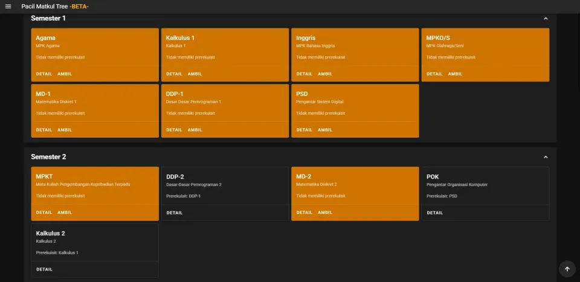Open DETAIL for Kalkulus 2
Viewport: 580px width, 282px height.
point(44,269)
